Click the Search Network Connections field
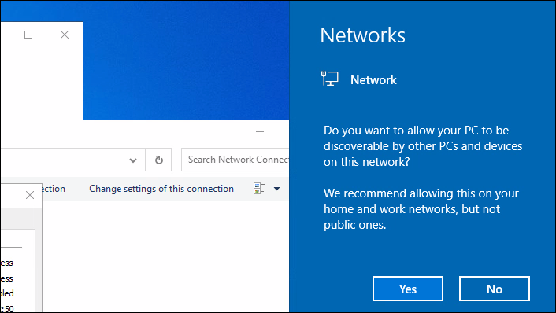 click(235, 160)
